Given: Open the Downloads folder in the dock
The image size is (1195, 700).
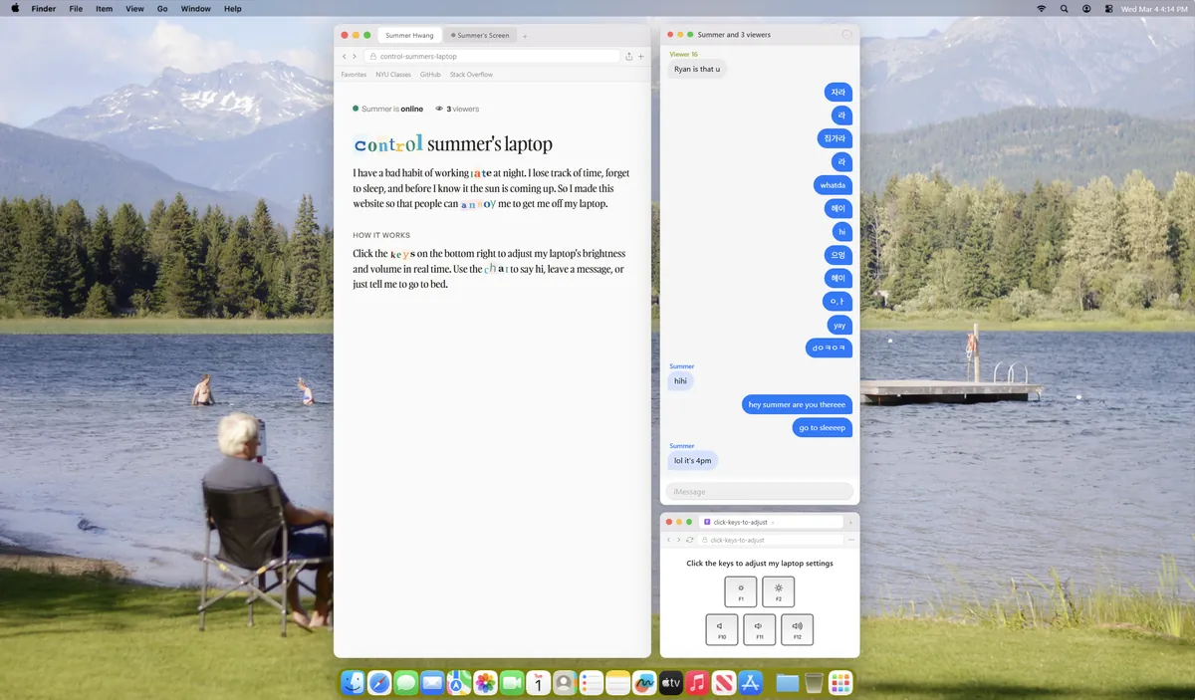Looking at the screenshot, I should coord(788,682).
